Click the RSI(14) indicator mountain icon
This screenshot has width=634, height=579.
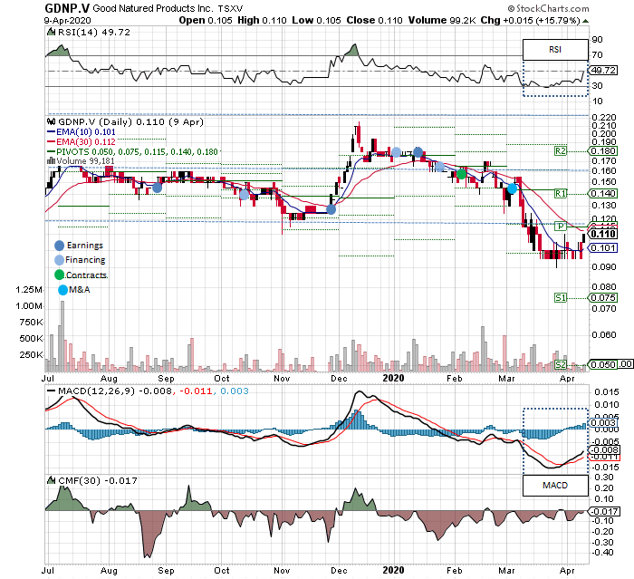(x=52, y=32)
